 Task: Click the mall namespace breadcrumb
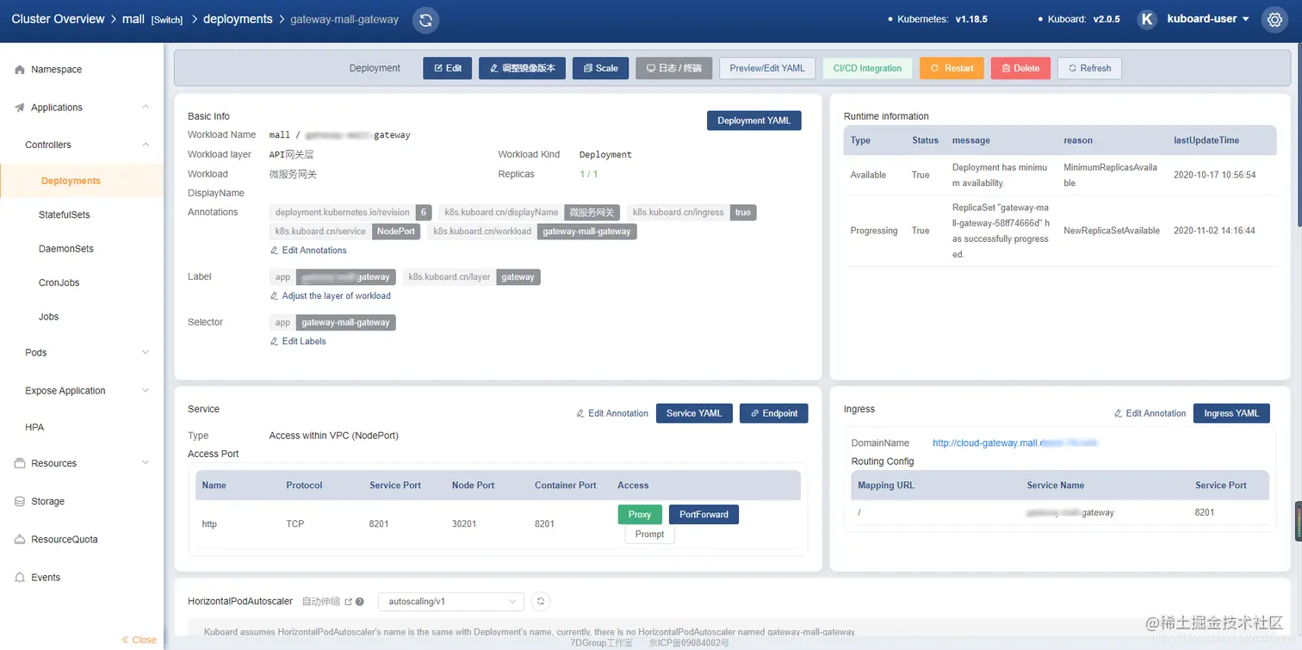point(133,19)
